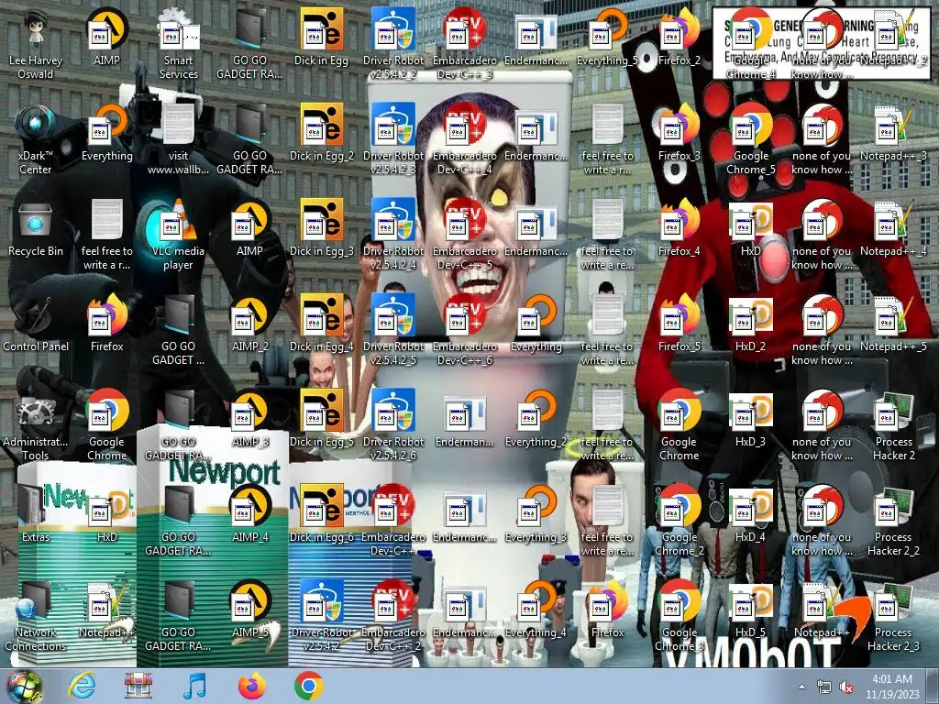Image resolution: width=939 pixels, height=704 pixels.
Task: Open the taskbar clock showing 4:01 AM
Action: (x=892, y=687)
